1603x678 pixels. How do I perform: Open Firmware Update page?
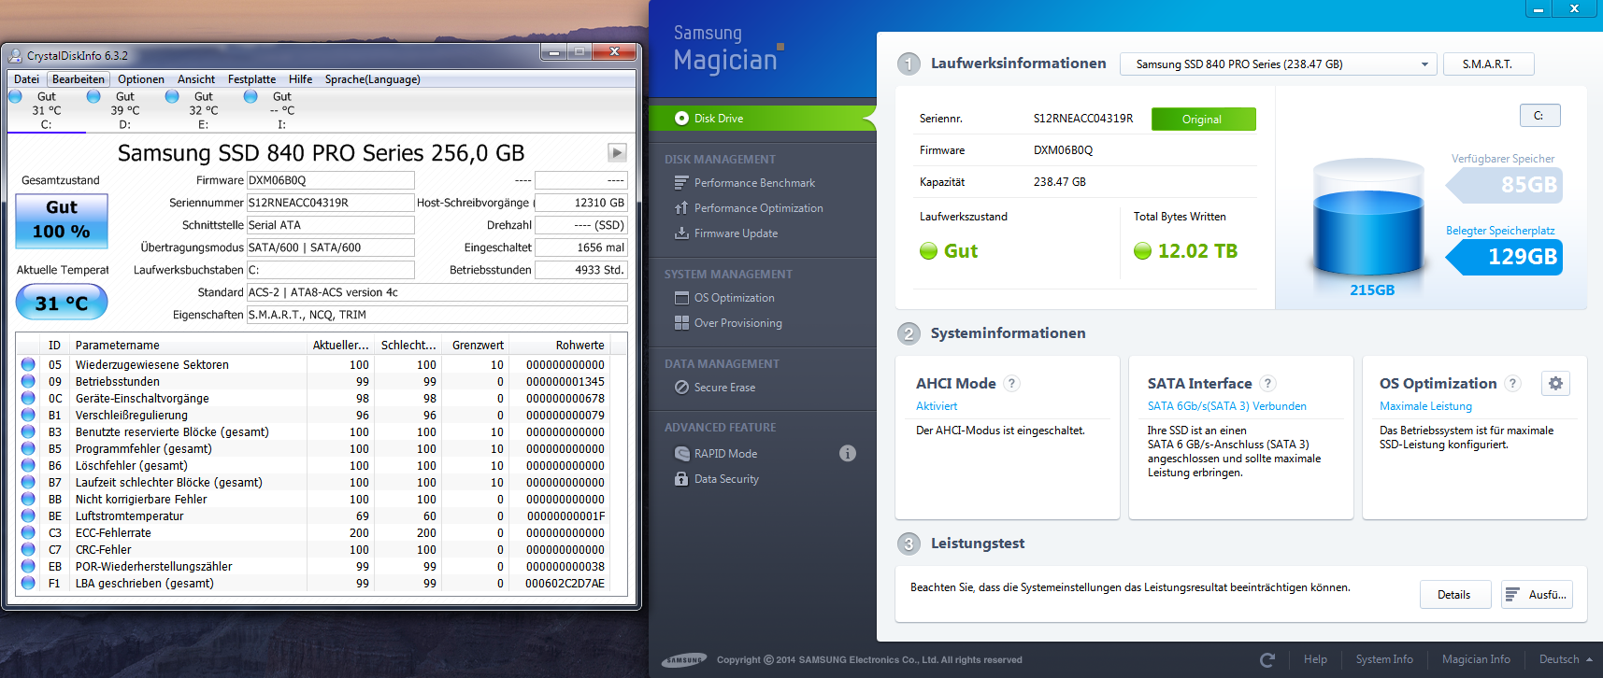736,233
